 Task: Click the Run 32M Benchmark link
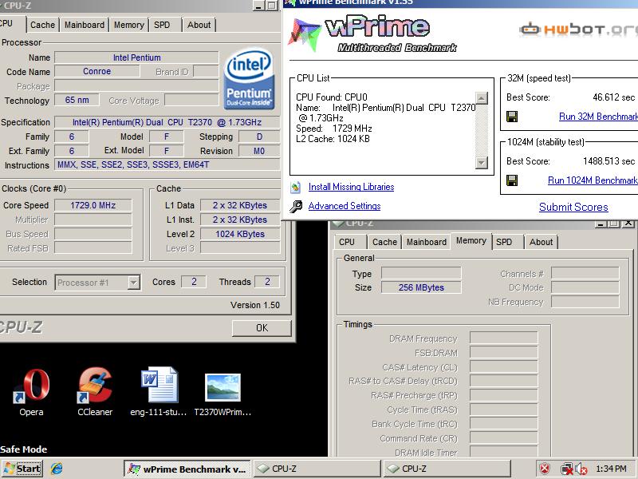(598, 117)
